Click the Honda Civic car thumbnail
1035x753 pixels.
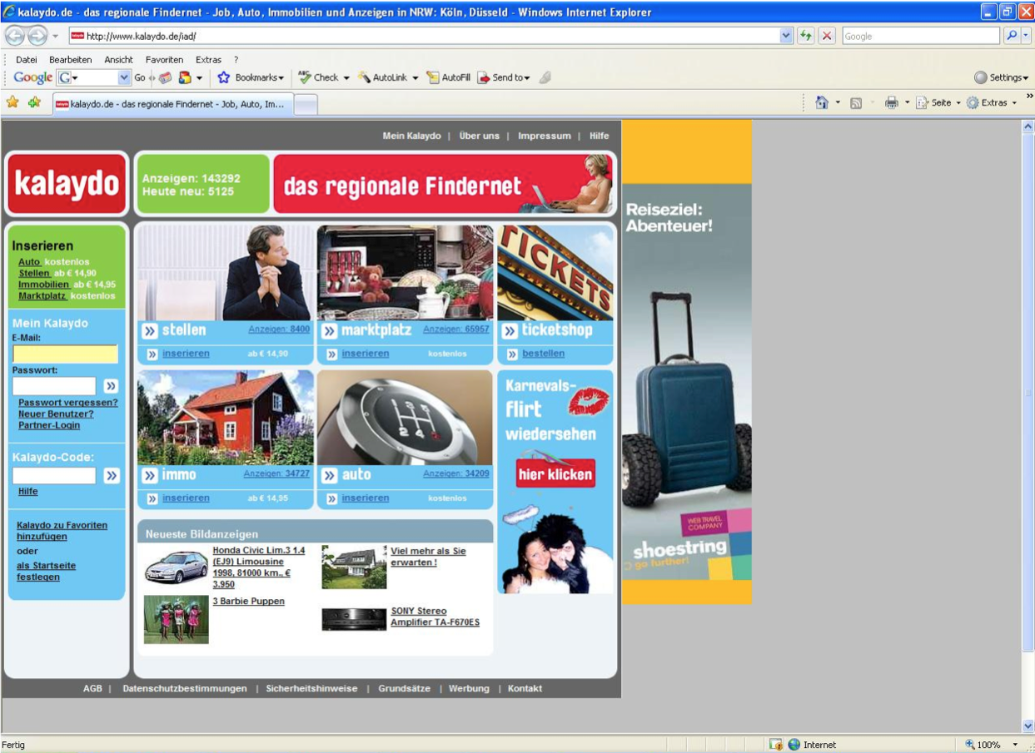pos(176,567)
